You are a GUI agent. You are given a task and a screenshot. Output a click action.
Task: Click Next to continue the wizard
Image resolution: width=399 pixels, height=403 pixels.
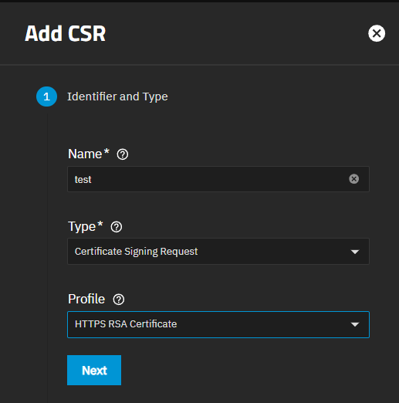coord(94,370)
